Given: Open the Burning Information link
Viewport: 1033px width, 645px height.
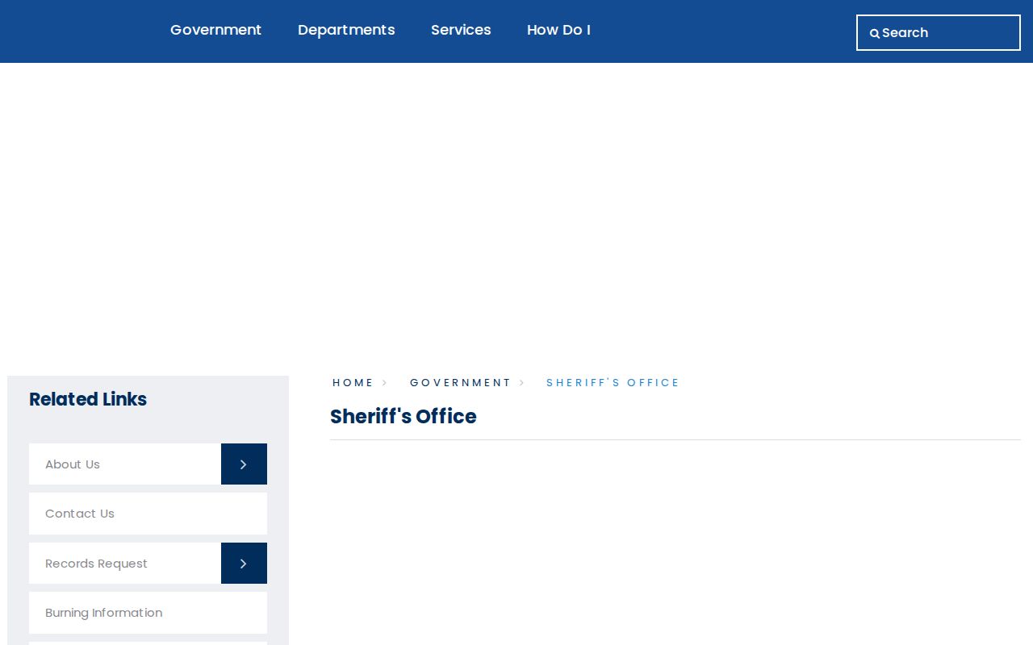Looking at the screenshot, I should [148, 613].
